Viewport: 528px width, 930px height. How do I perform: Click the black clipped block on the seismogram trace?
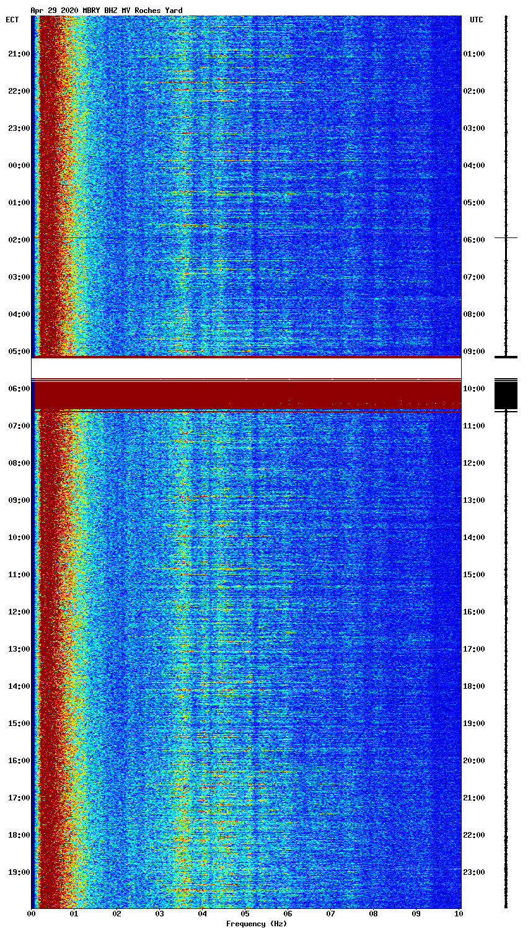coord(506,395)
